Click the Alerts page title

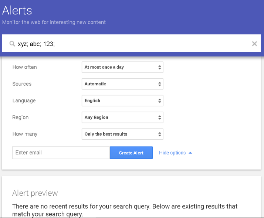point(17,10)
